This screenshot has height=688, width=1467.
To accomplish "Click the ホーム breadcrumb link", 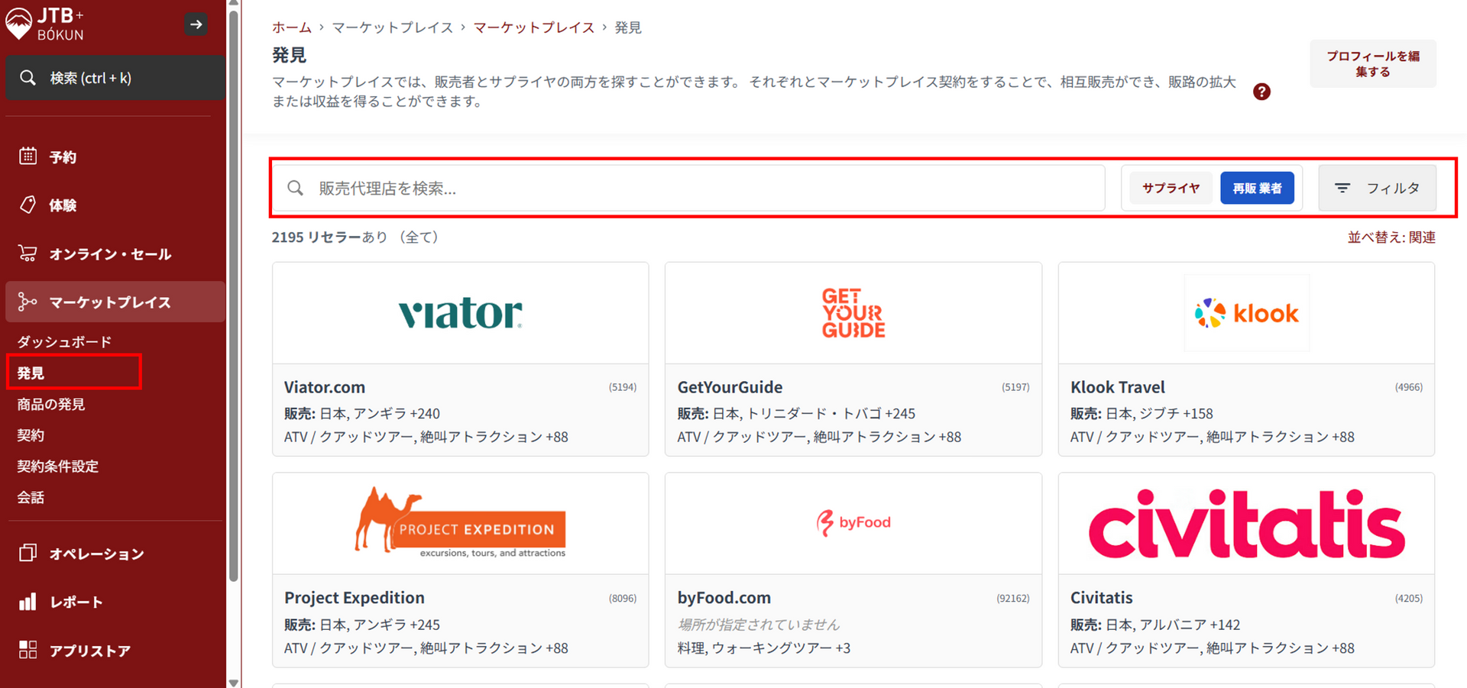I will click(x=292, y=27).
